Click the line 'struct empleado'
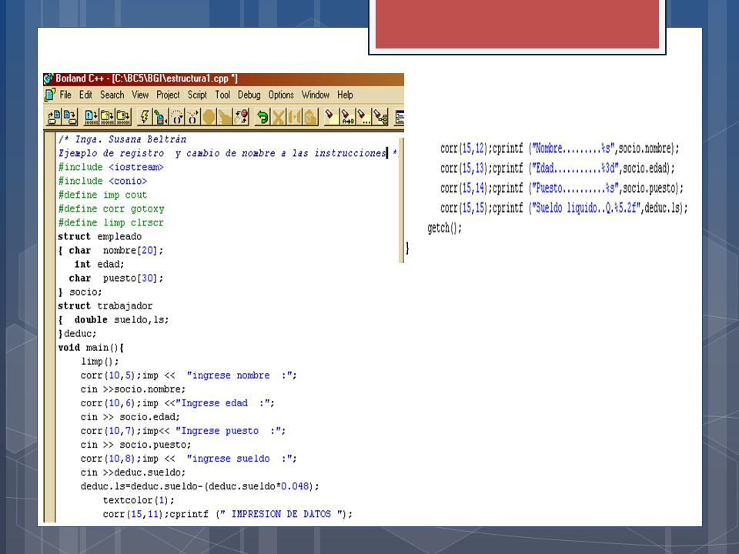This screenshot has width=739, height=554. click(x=100, y=236)
